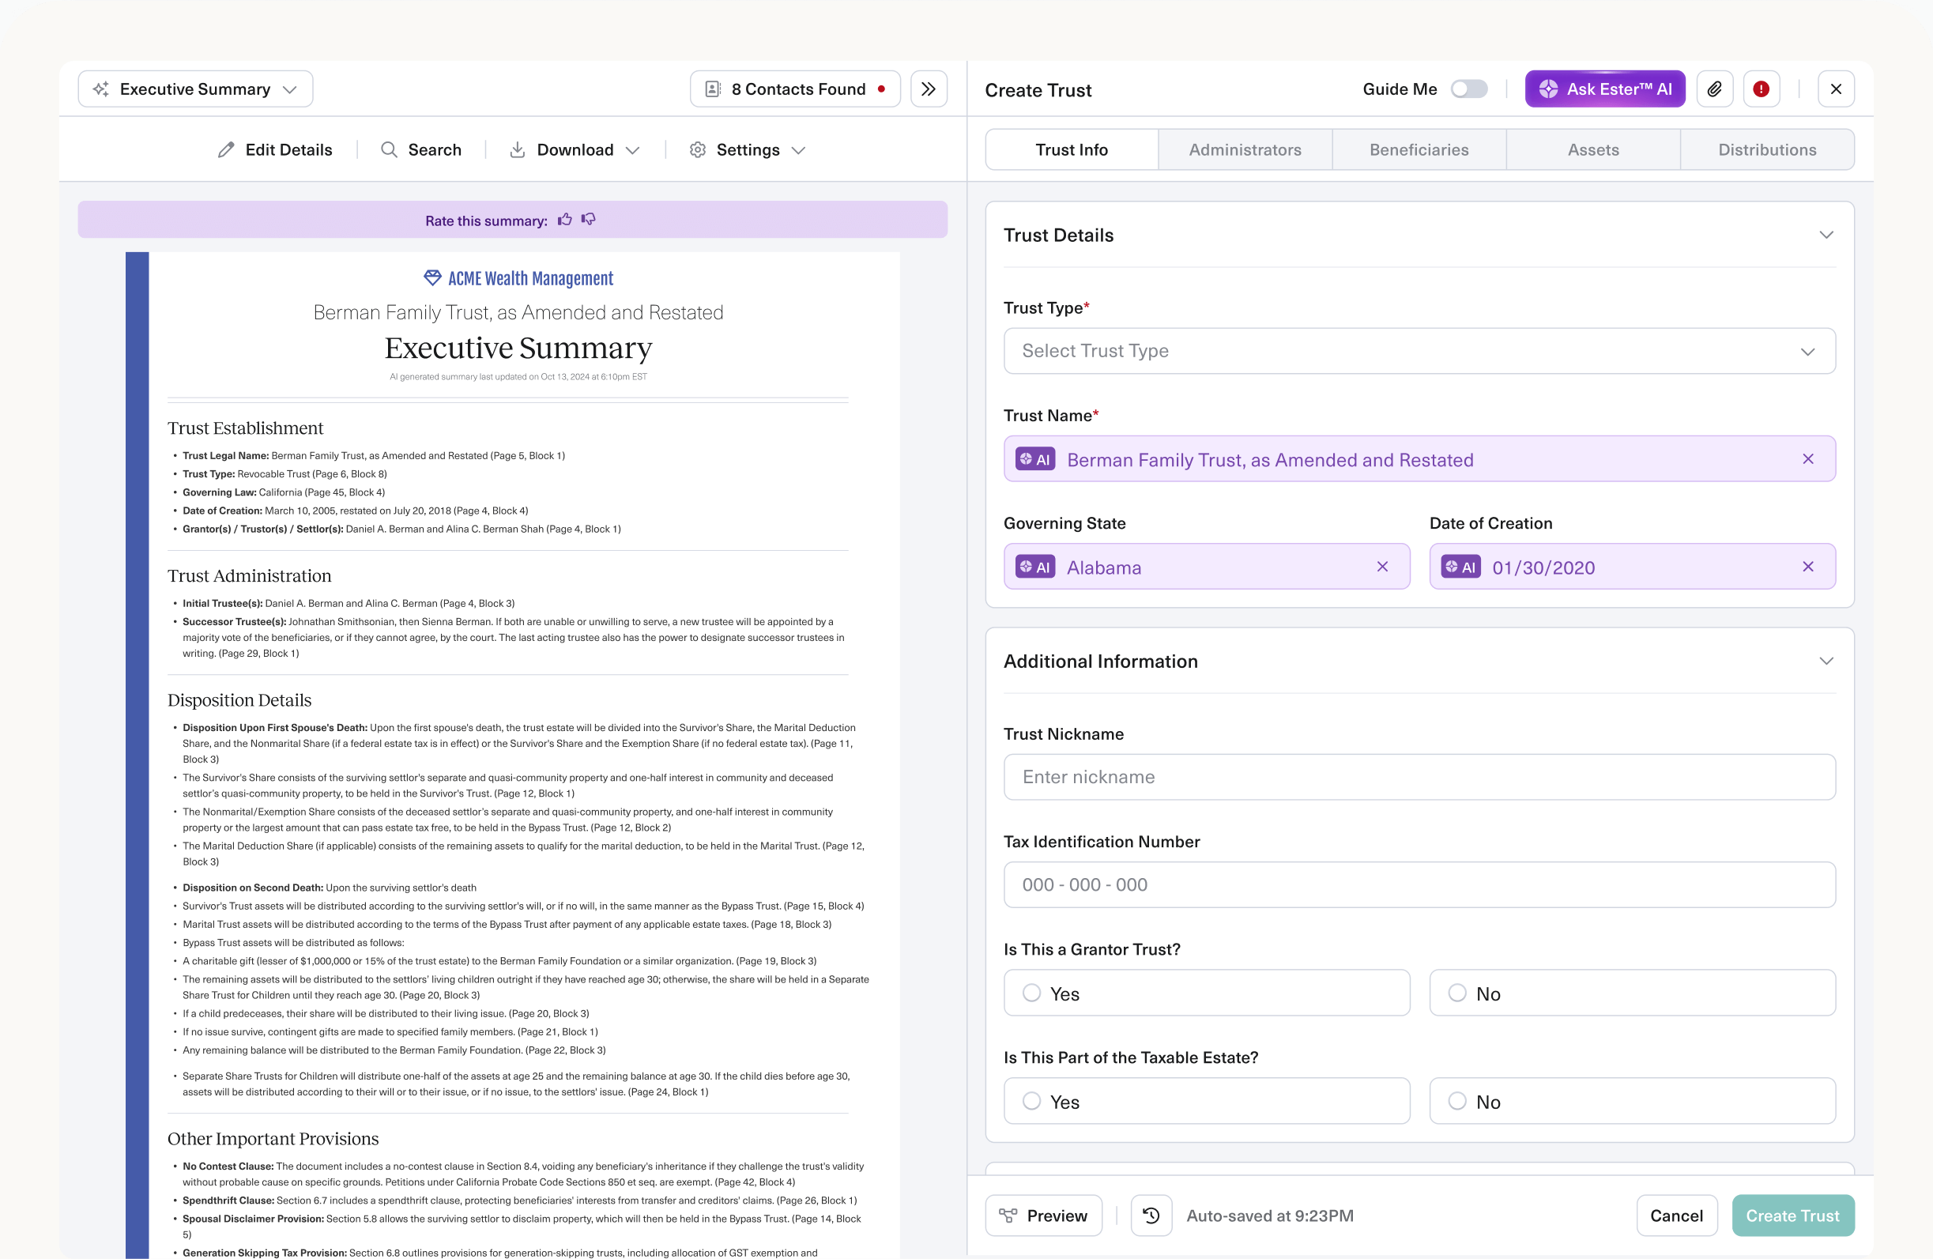Click the 'Trust Establishment' heading
The image size is (1933, 1259).
[245, 428]
